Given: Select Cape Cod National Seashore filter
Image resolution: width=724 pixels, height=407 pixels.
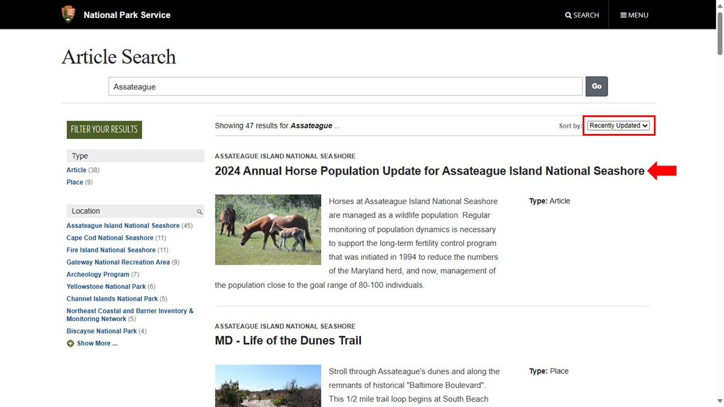Looking at the screenshot, I should (x=110, y=238).
